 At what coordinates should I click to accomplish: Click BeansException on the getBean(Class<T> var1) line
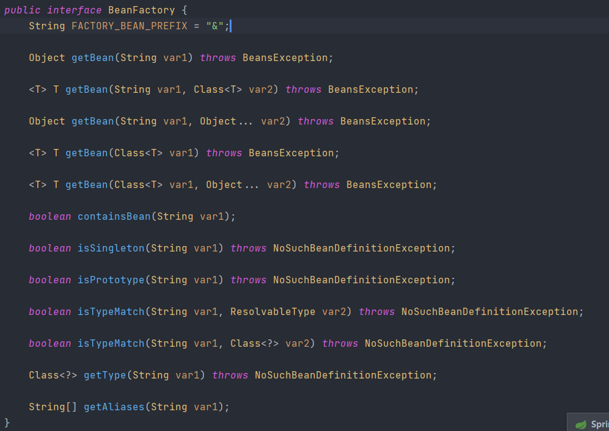pyautogui.click(x=291, y=153)
